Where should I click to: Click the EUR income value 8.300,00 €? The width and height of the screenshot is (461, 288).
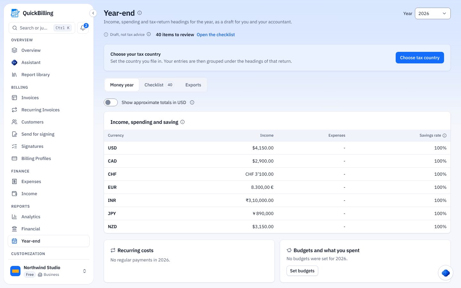tap(262, 187)
